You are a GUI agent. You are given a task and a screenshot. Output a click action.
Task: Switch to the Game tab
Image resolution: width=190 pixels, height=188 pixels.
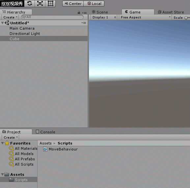coord(138,12)
